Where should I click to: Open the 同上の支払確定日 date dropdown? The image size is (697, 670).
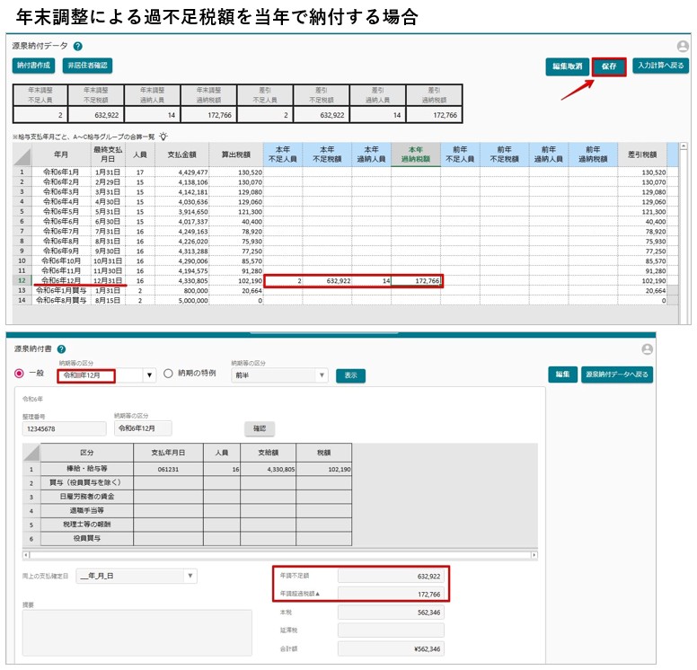(x=190, y=576)
